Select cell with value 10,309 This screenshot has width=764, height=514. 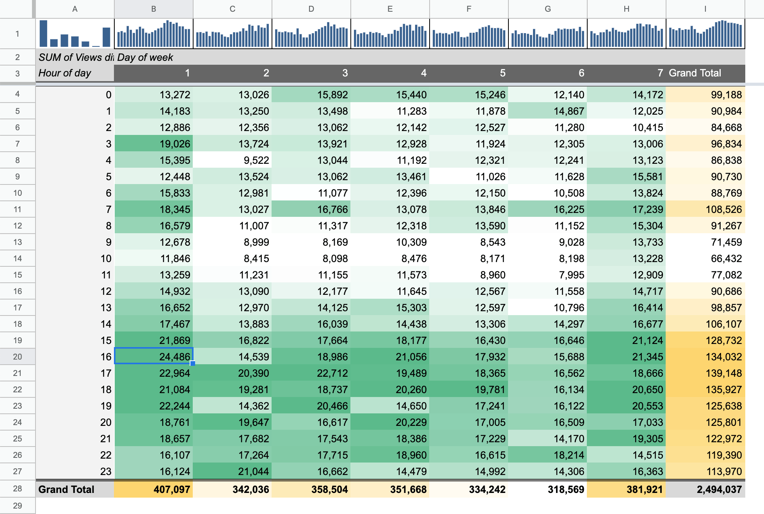(x=390, y=242)
